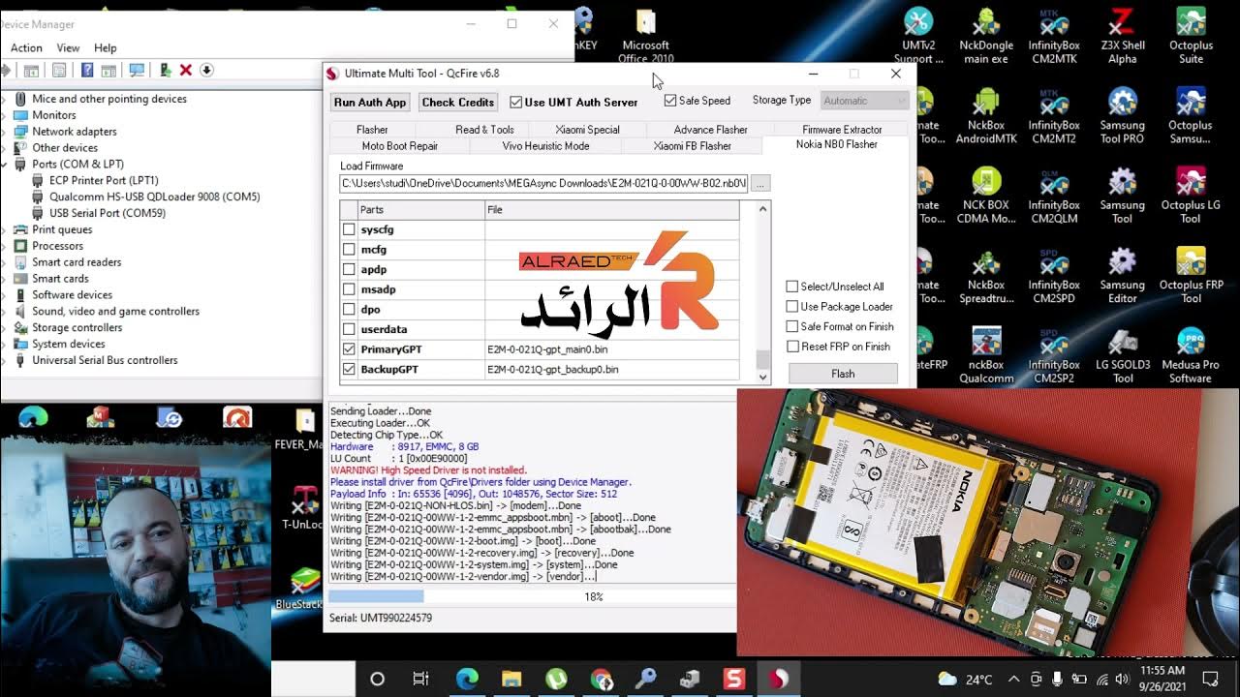Click in Load Firmware path field
The image size is (1240, 697).
pyautogui.click(x=543, y=183)
